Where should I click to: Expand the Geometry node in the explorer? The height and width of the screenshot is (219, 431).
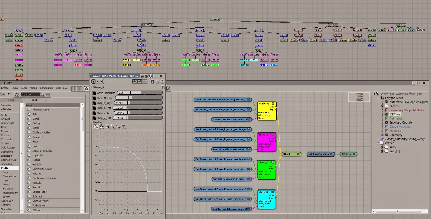tap(382, 135)
